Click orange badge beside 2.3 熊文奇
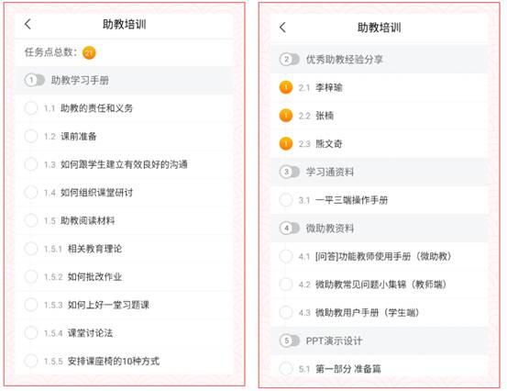 click(x=286, y=144)
